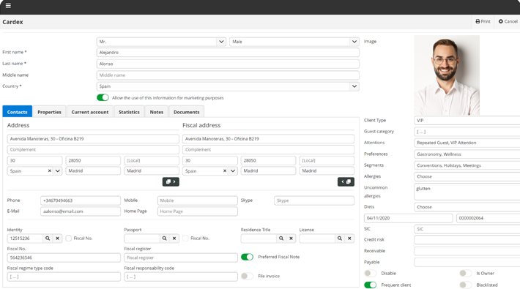This screenshot has height=289, width=520.
Task: Open the Notes tab
Action: [157, 112]
